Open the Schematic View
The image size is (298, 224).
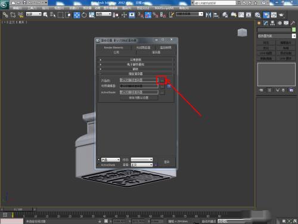pos(249,15)
